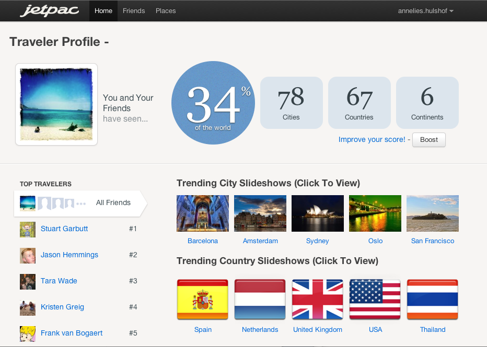Open the Thailand flag slideshow
This screenshot has width=487, height=347.
pyautogui.click(x=433, y=300)
